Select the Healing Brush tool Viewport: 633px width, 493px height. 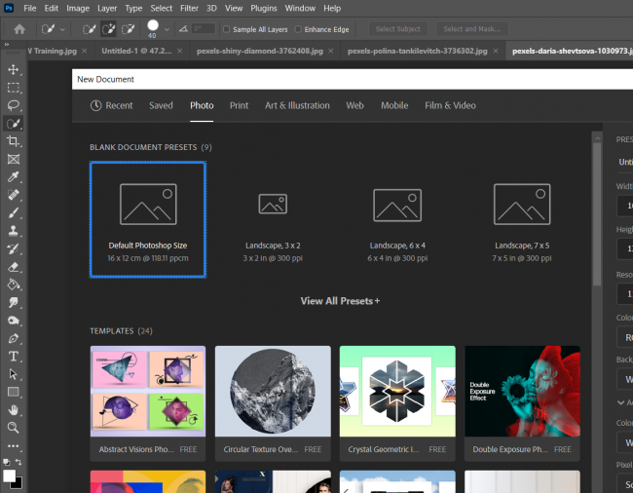[14, 195]
